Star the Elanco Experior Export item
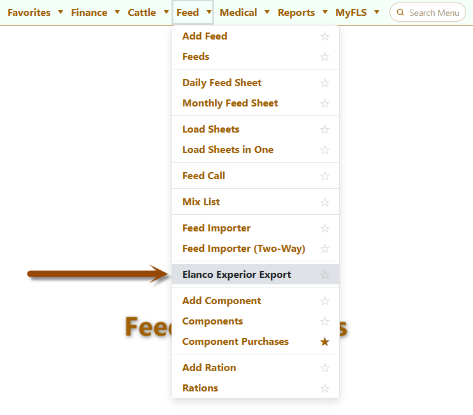The height and width of the screenshot is (415, 473). tap(324, 275)
